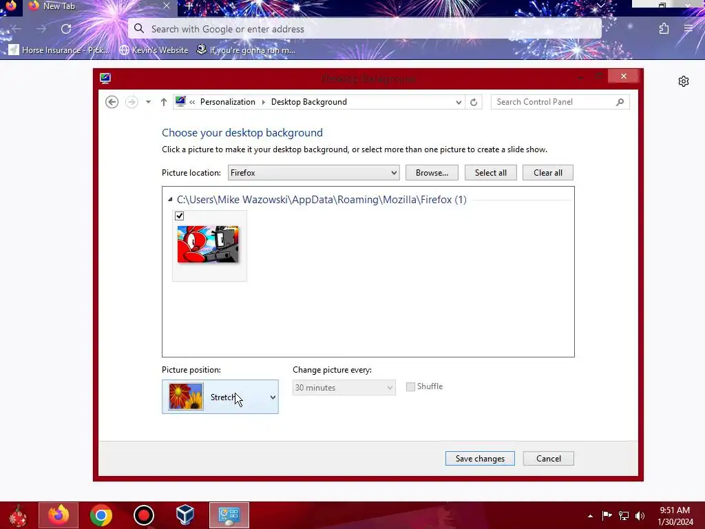Click the red record circle taskbar icon
Image resolution: width=705 pixels, height=529 pixels.
[144, 515]
